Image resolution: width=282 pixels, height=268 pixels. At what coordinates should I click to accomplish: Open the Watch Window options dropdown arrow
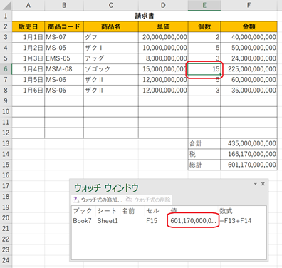tap(256, 184)
